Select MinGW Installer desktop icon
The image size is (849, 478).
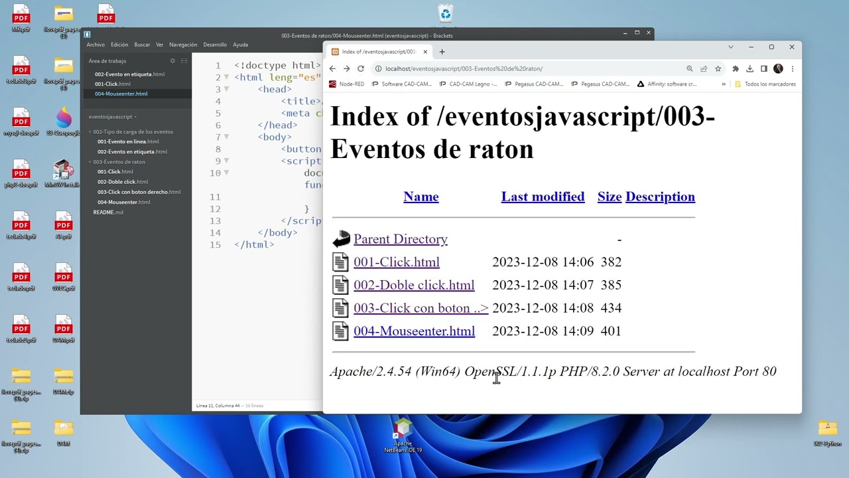[x=63, y=174]
